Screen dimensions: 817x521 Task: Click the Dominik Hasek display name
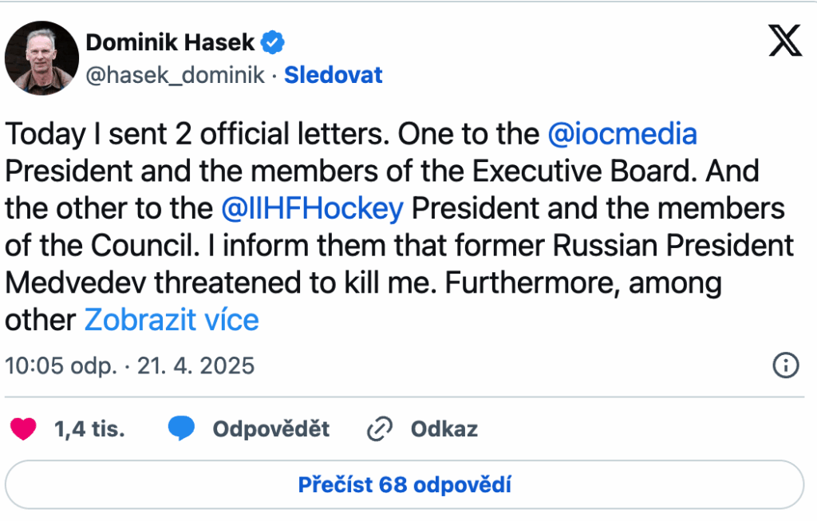(x=170, y=41)
